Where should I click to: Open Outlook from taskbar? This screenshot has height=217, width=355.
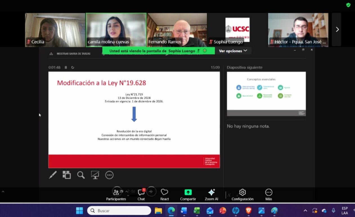[x=210, y=211]
